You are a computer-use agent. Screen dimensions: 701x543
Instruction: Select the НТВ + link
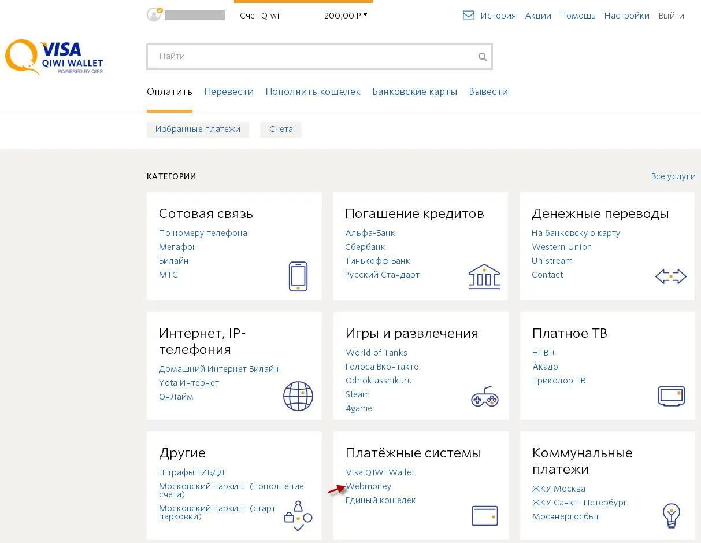tap(544, 353)
